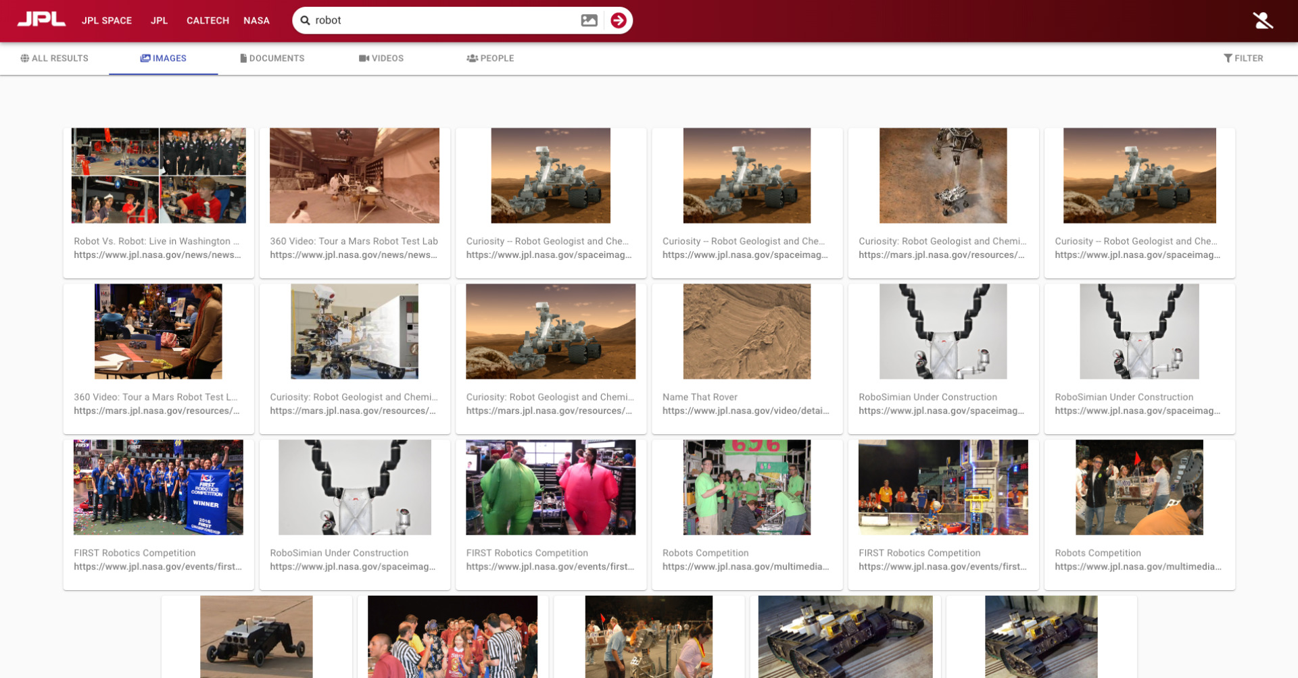The width and height of the screenshot is (1298, 678).
Task: Open FIRST Robotics thumbnail showing the castle arena
Action: [943, 488]
